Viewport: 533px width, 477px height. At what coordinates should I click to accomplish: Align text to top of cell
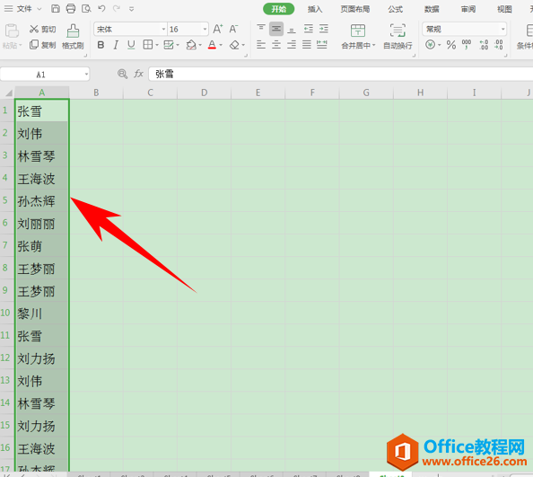(261, 29)
